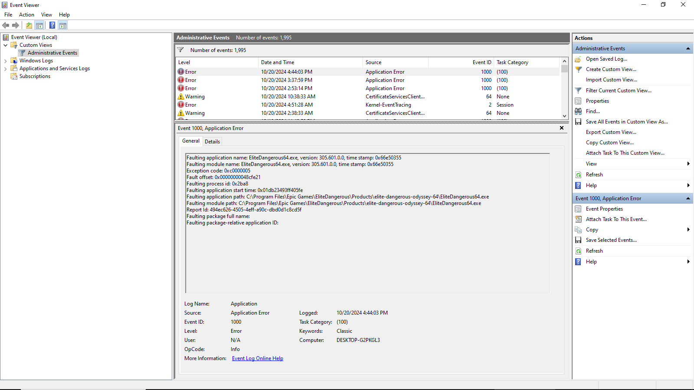Click the blue Help toolbar icon
Image resolution: width=694 pixels, height=390 pixels.
tap(52, 26)
